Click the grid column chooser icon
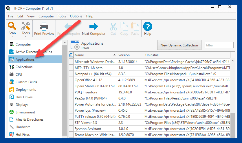The image size is (242, 143). coord(71,55)
